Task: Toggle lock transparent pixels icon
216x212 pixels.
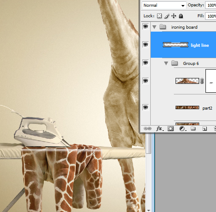Action: 159,16
